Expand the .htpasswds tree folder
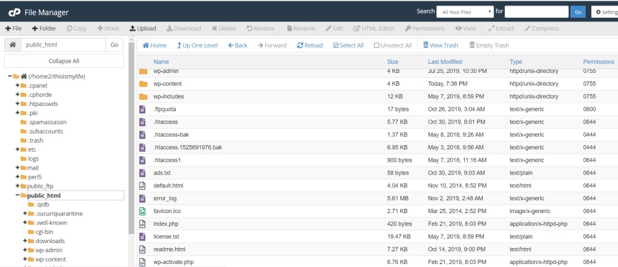618x267 pixels. (17, 103)
